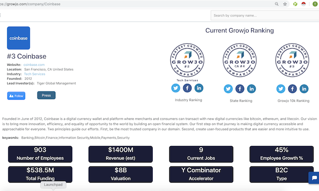
Task: Click the browser address bar URL
Action: pyautogui.click(x=30, y=4)
